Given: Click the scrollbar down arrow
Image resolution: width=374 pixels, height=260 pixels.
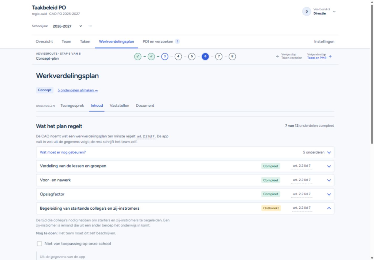Looking at the screenshot, I should [372, 258].
